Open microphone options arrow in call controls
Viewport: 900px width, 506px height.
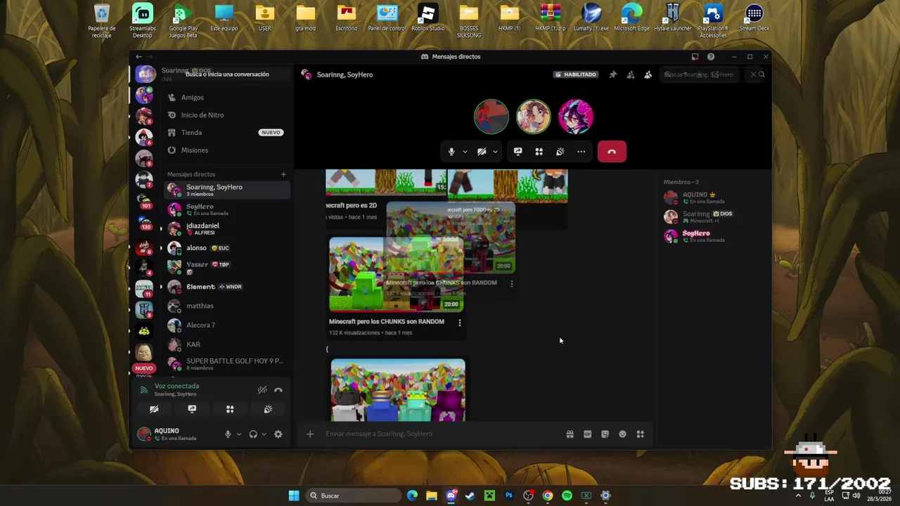pyautogui.click(x=465, y=152)
